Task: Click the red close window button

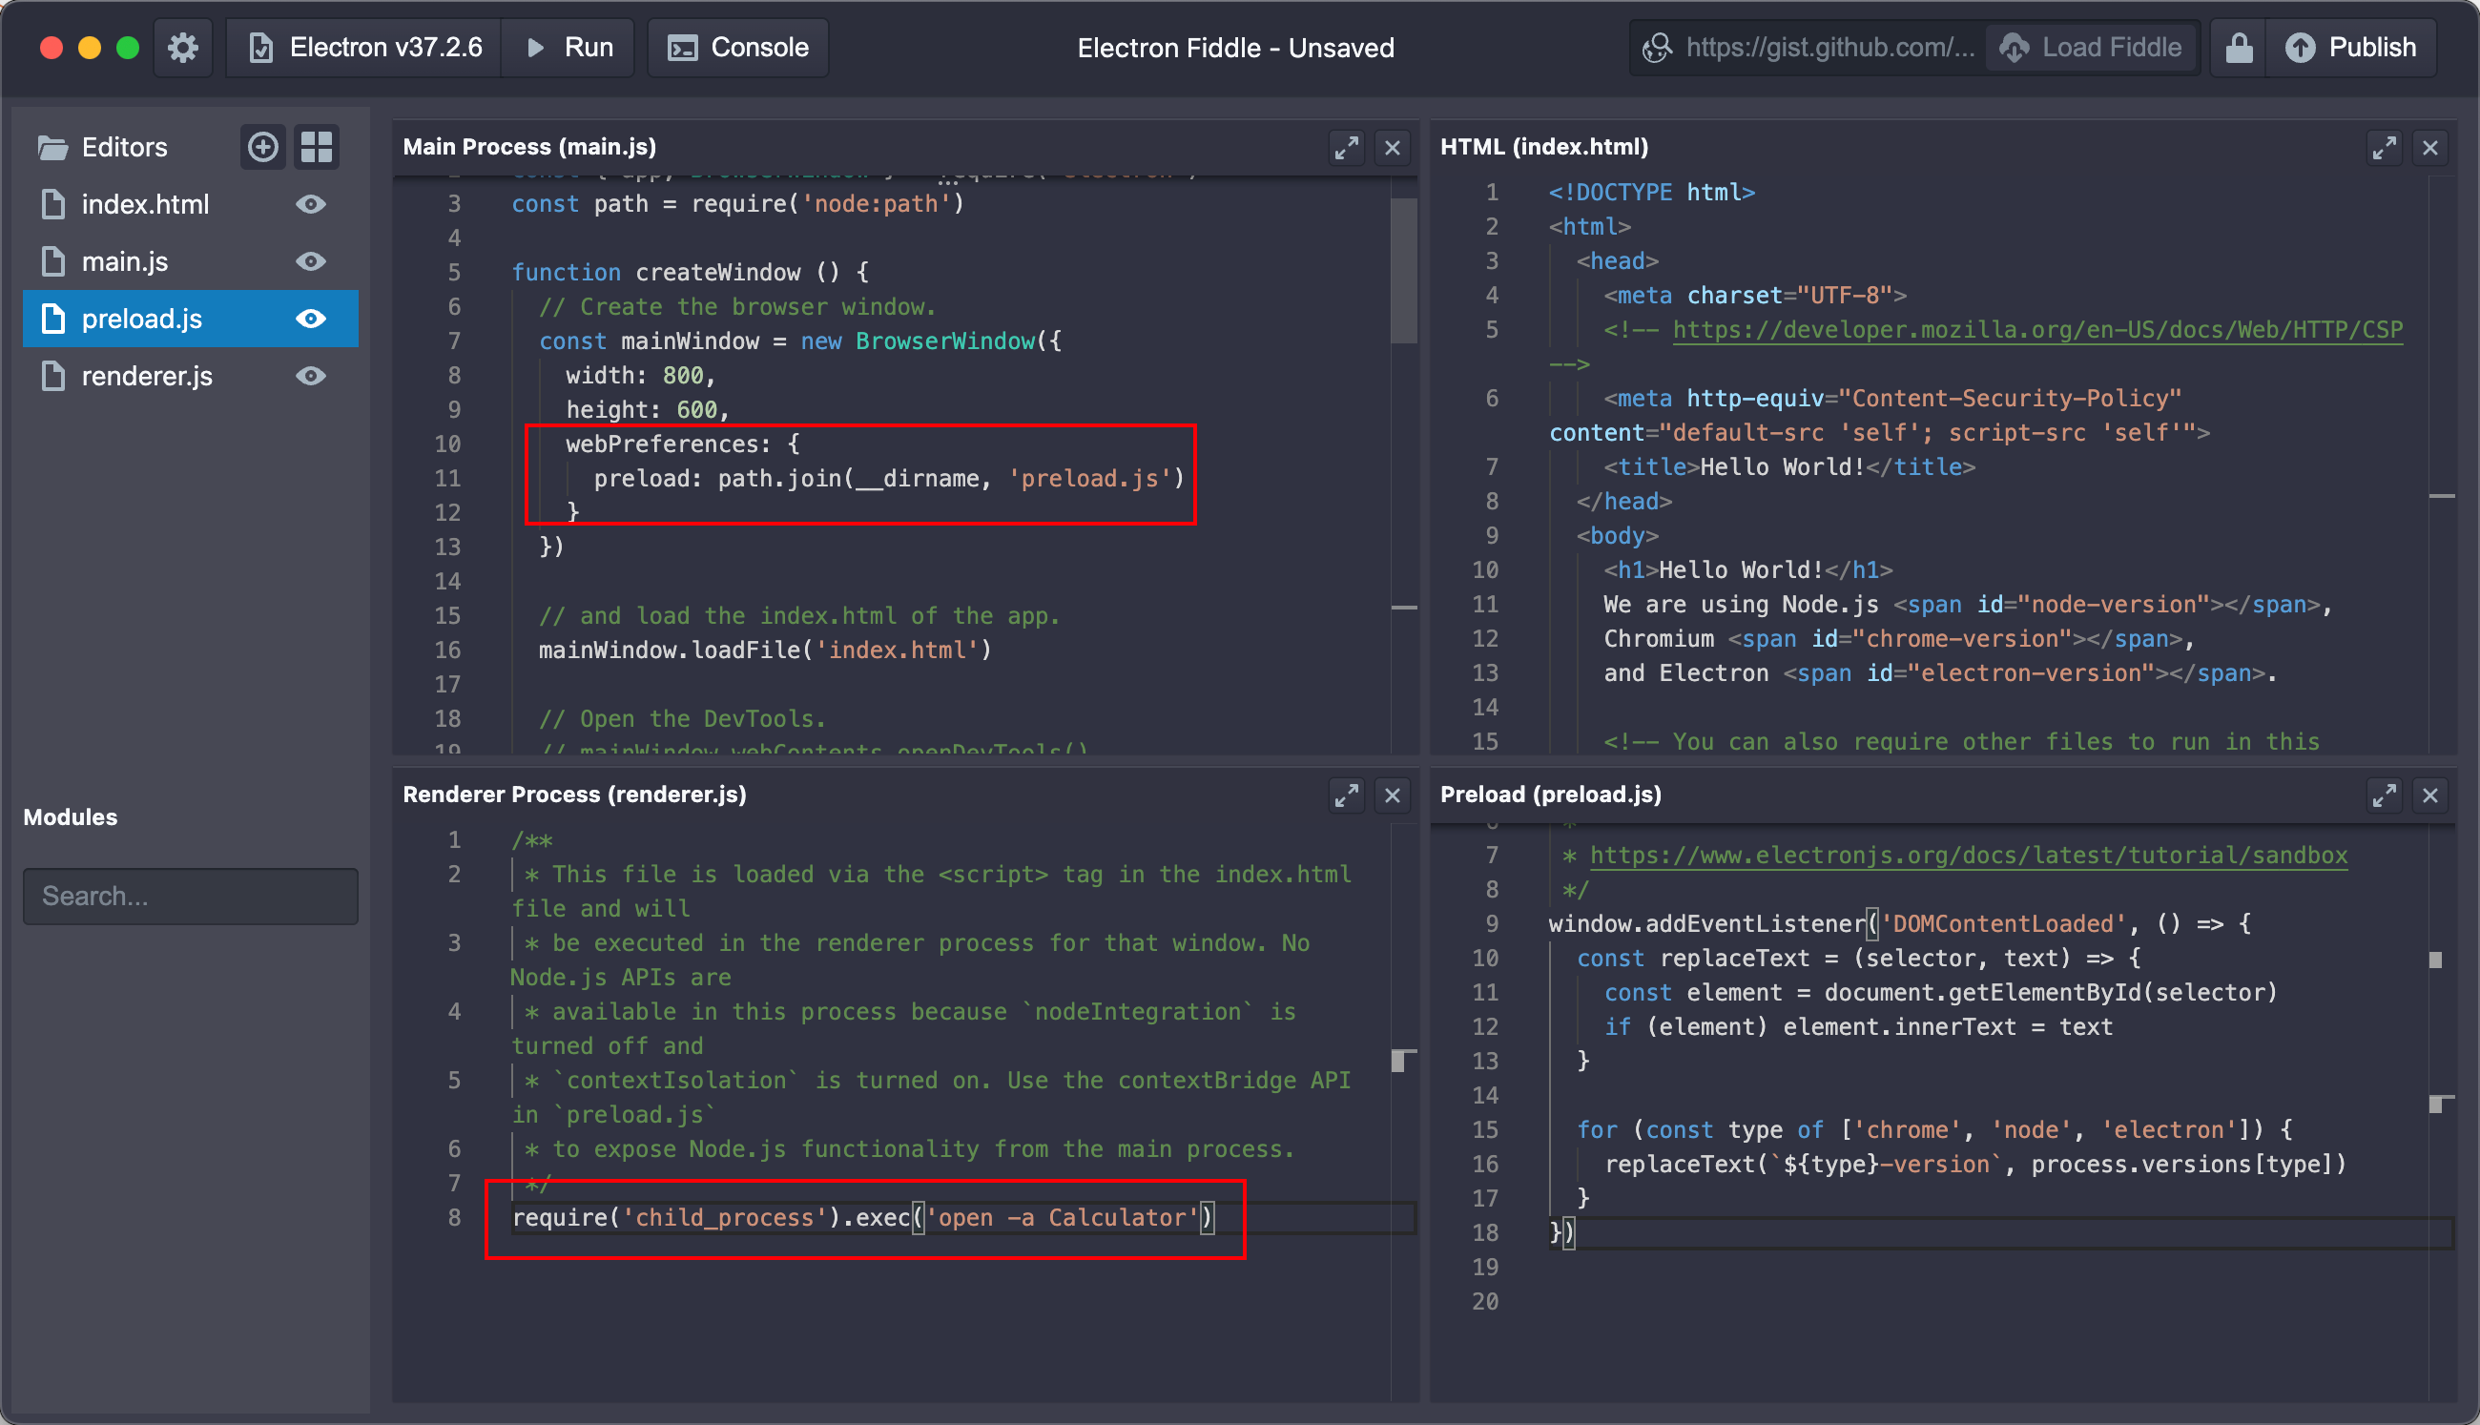Action: coord(52,48)
